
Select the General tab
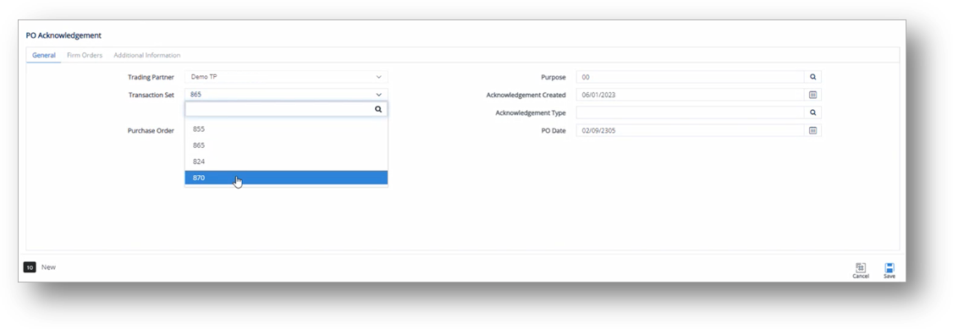44,55
